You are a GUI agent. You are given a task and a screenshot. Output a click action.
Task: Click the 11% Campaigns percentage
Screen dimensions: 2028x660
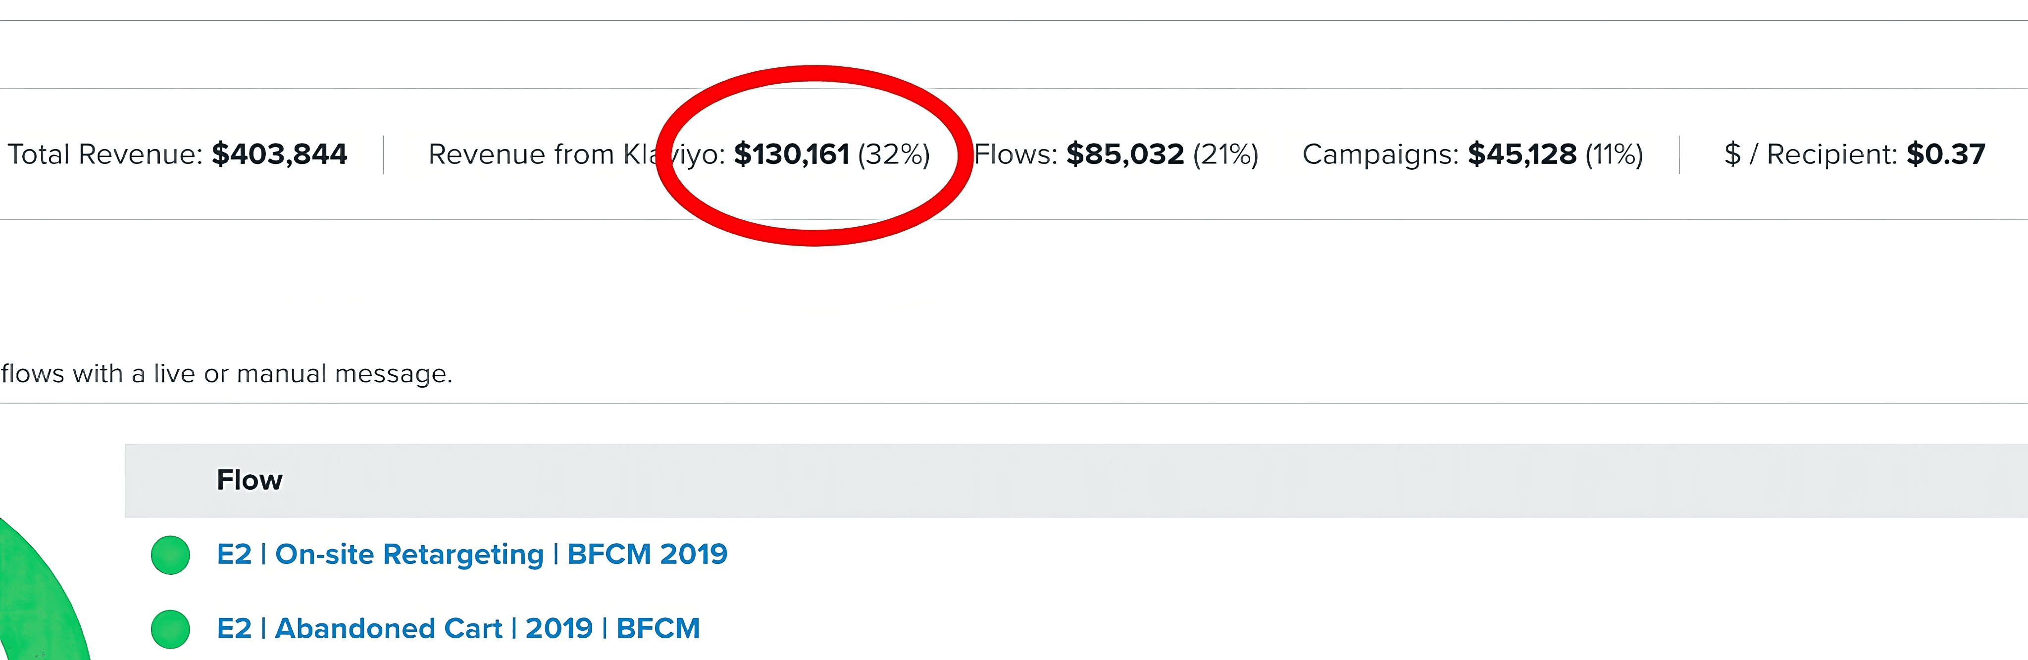click(1614, 154)
